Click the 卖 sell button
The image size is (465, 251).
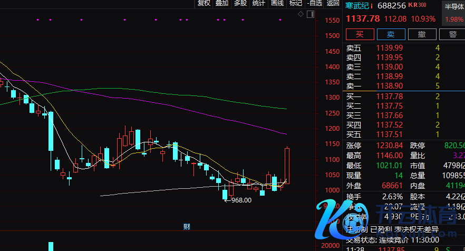coord(391,34)
